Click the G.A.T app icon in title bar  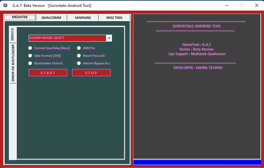coord(5,5)
